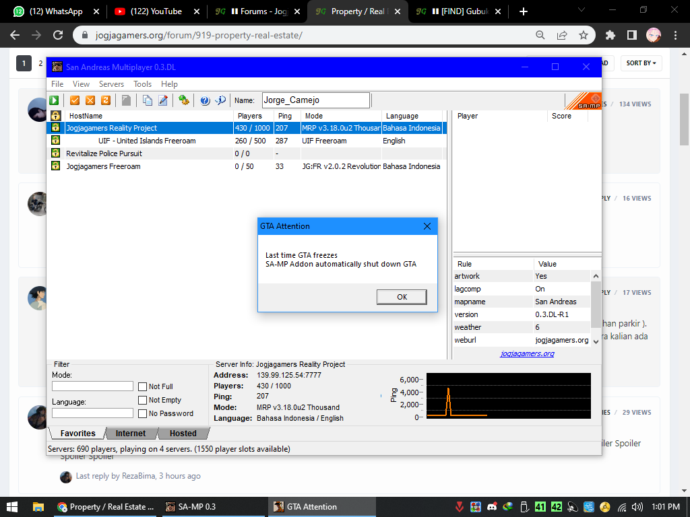Click the Valorant red tray icon
The height and width of the screenshot is (517, 690).
pos(460,507)
